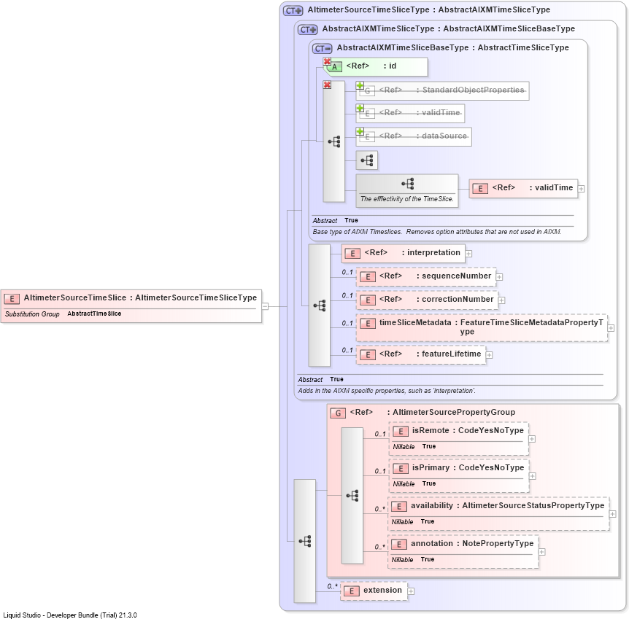The height and width of the screenshot is (619, 629).
Task: Select Liquid Studio Developer Bundle footer text
Action: coord(70,615)
